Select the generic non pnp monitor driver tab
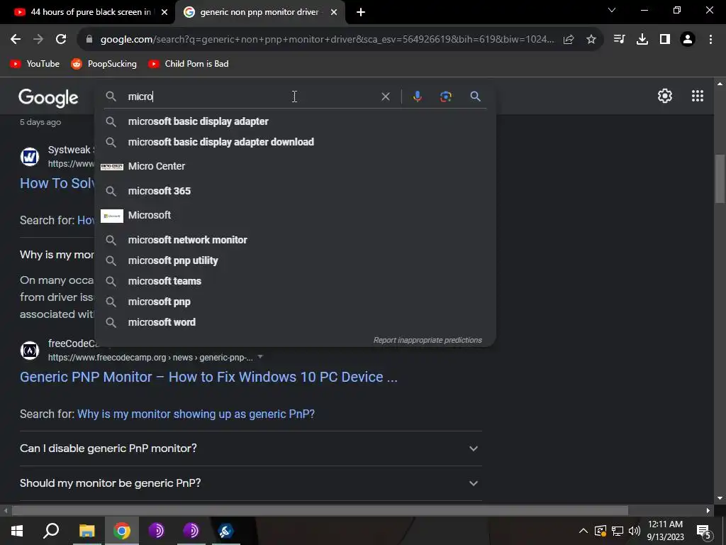Screen dimensions: 726x545 pos(260,12)
